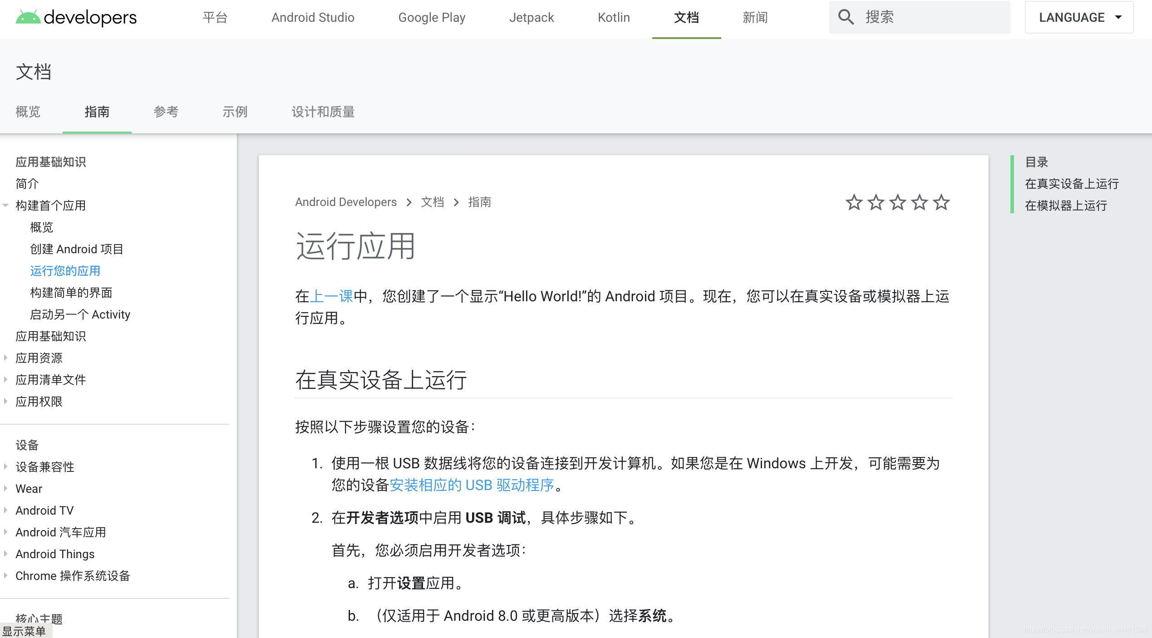Select 文档 in top navigation
Image resolution: width=1152 pixels, height=638 pixels.
[x=686, y=17]
